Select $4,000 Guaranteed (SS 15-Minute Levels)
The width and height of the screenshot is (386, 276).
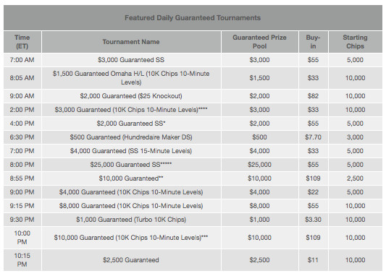[x=131, y=151]
